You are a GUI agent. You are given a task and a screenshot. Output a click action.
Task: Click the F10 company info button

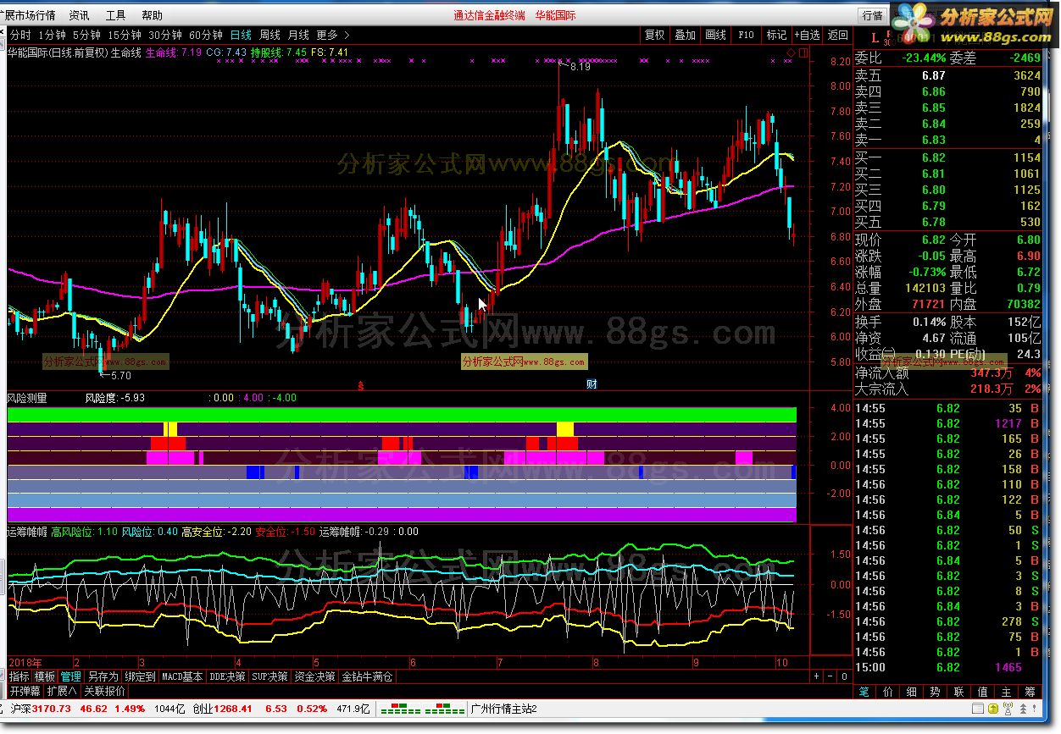coord(746,35)
